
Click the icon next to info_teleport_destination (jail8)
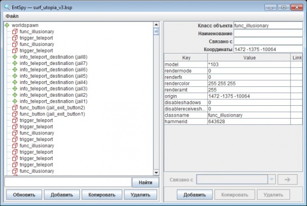[x=15, y=57]
